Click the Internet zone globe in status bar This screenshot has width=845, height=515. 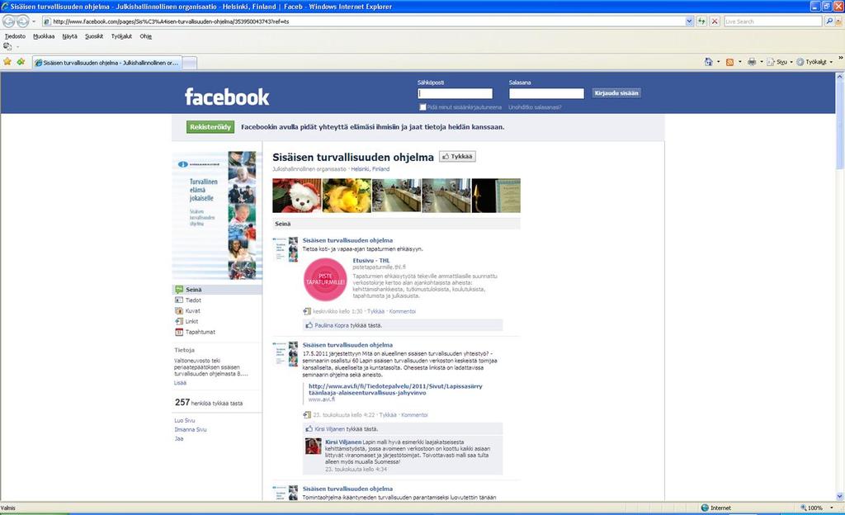pos(705,508)
